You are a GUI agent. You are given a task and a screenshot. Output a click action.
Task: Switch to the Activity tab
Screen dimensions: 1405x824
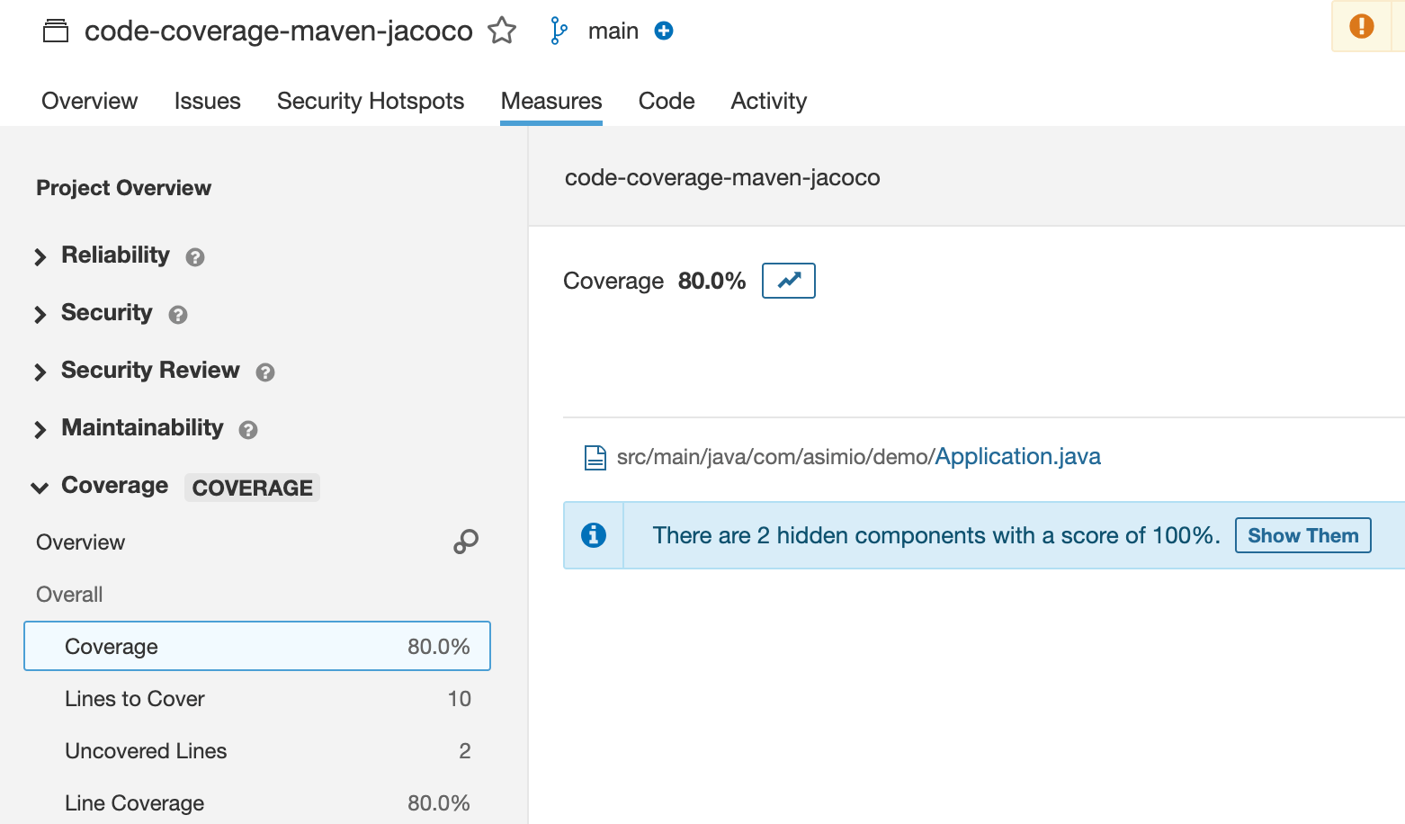pos(769,101)
